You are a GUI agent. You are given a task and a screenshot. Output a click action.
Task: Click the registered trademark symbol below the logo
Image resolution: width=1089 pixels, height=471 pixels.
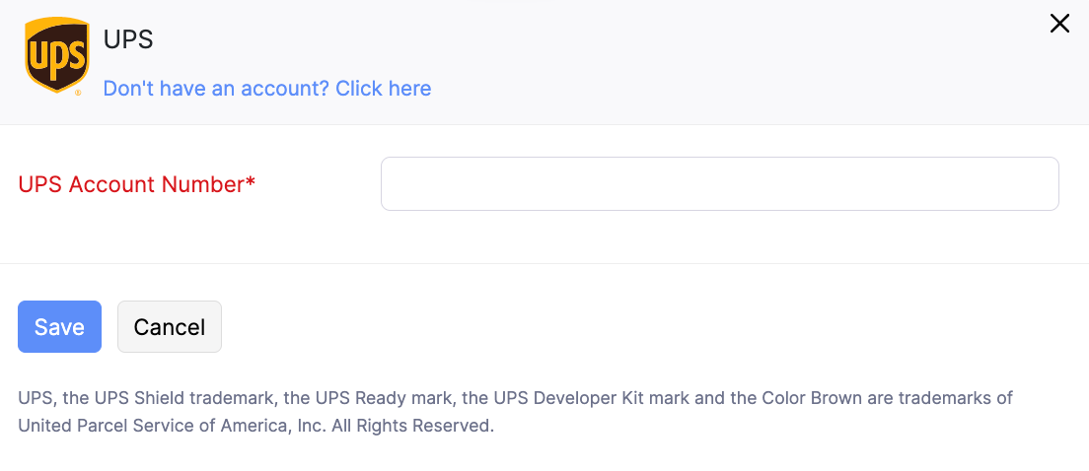click(78, 92)
